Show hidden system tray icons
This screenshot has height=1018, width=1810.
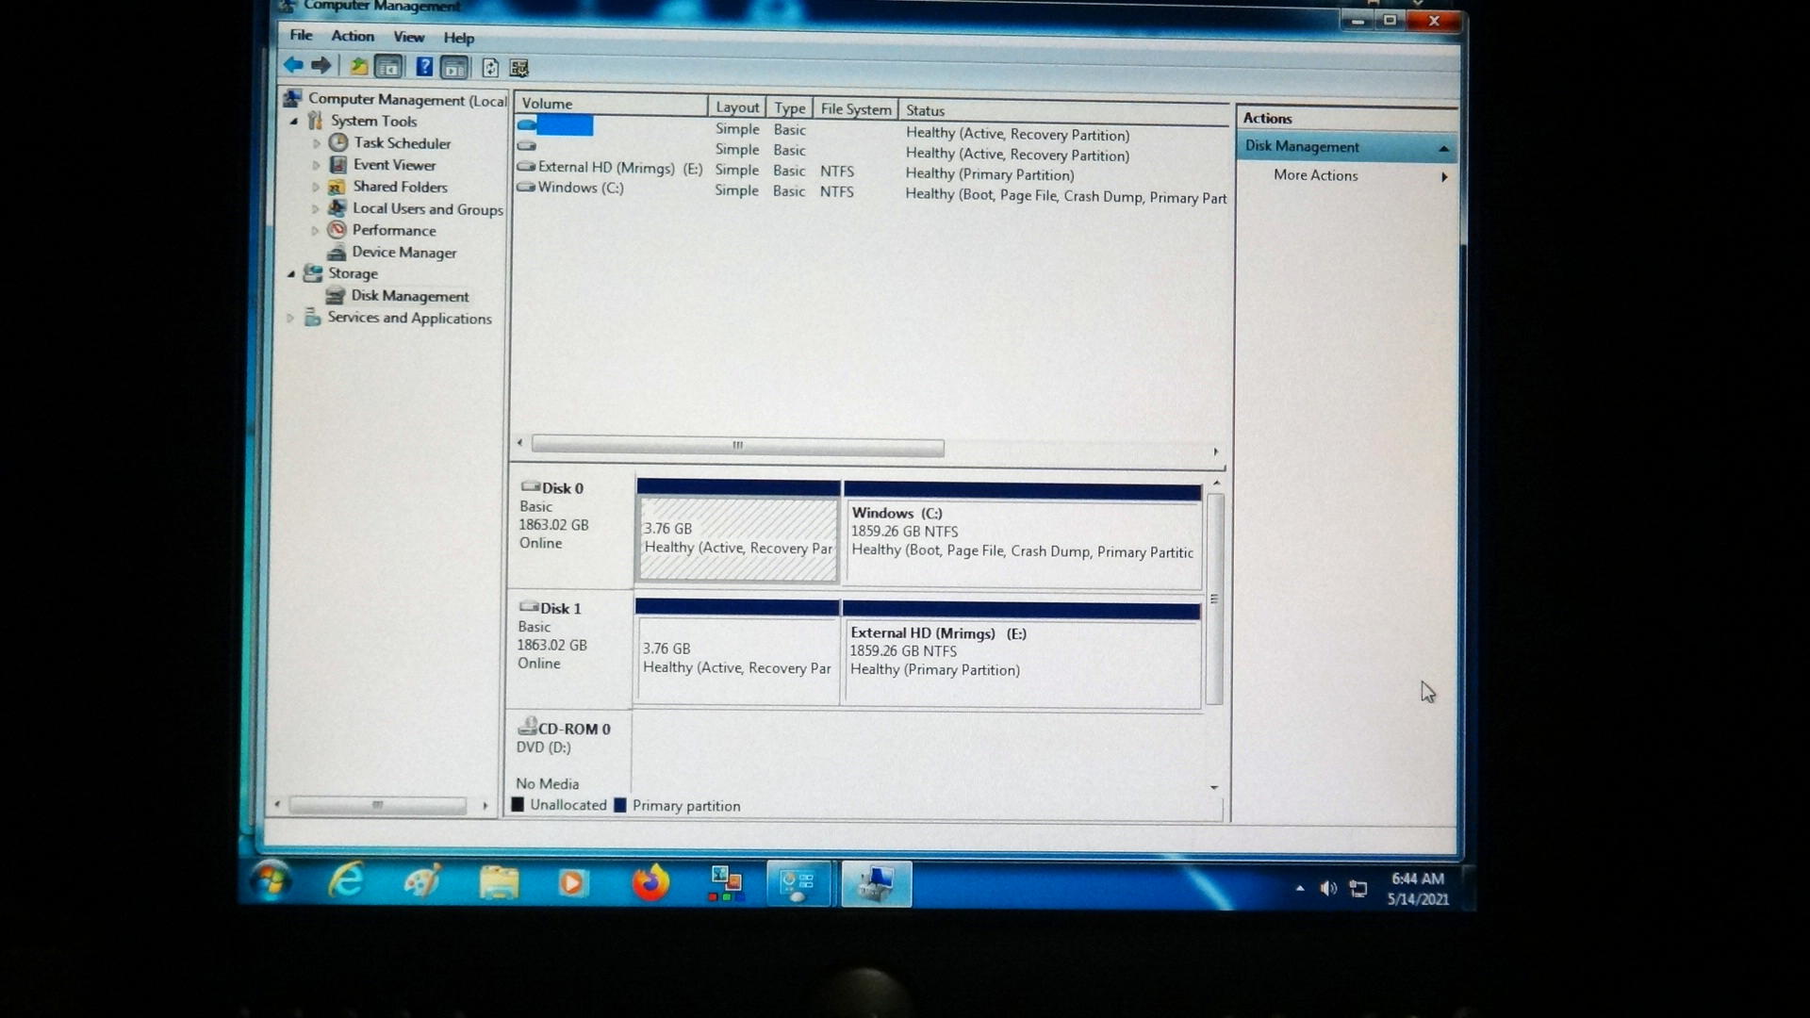click(x=1300, y=888)
